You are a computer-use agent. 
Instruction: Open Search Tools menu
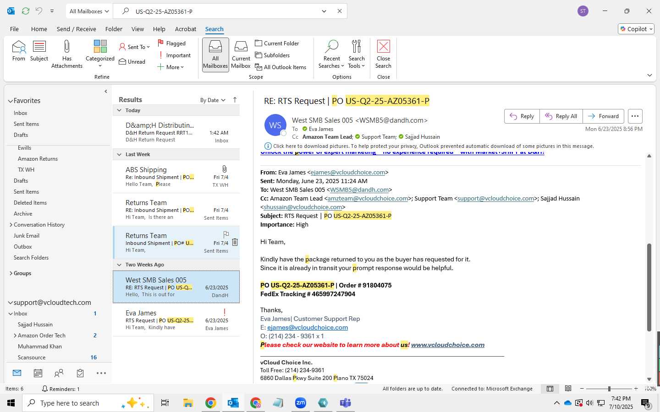[357, 54]
